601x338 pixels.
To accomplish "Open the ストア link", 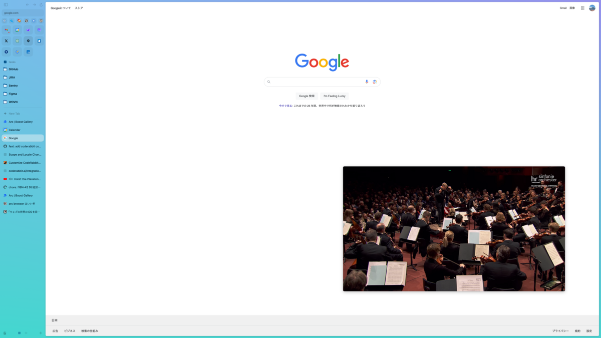I will click(79, 8).
